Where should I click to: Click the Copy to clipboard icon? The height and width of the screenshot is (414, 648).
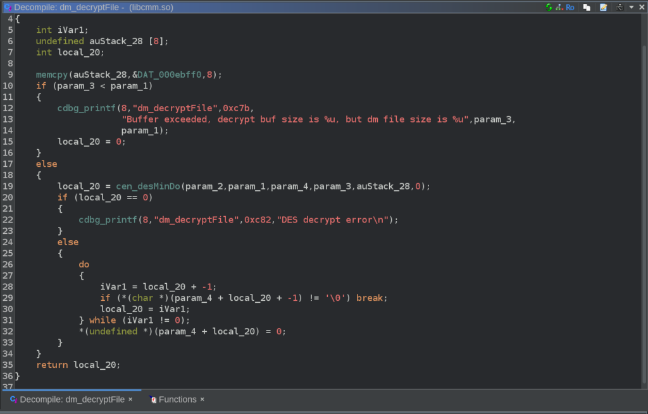point(587,7)
